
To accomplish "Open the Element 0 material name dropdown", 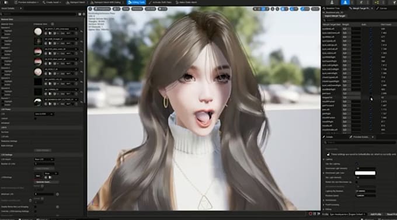I will [61, 29].
